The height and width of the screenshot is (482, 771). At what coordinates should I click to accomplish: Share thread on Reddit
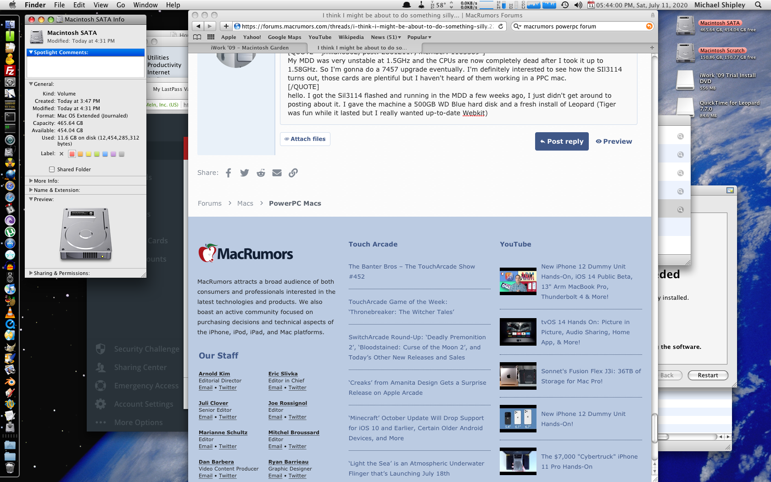coord(261,173)
